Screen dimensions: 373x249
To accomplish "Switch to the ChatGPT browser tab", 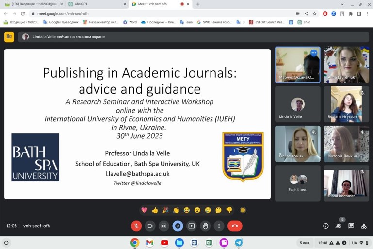I will click(97, 4).
